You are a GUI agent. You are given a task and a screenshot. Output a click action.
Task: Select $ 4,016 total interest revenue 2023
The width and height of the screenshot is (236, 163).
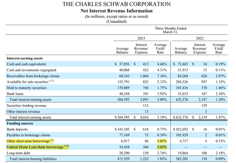[141, 117]
